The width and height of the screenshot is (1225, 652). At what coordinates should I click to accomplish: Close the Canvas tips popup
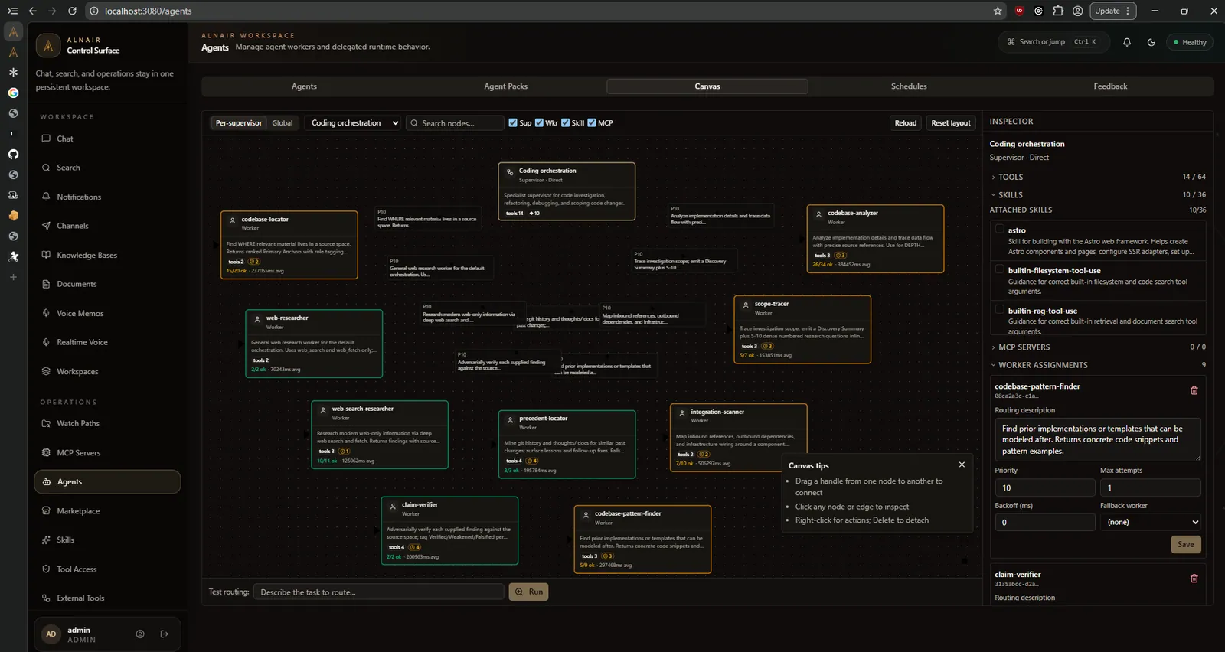tap(962, 465)
